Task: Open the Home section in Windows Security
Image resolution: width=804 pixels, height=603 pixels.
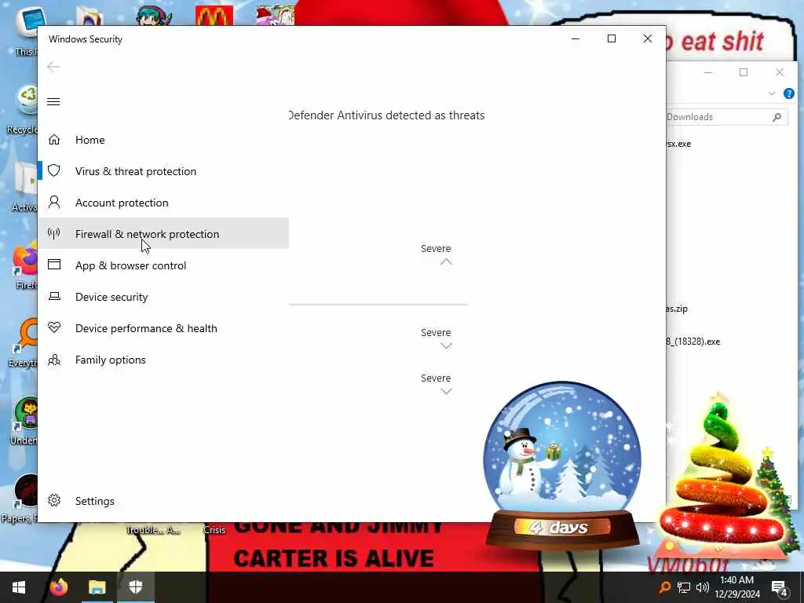Action: coord(163,140)
